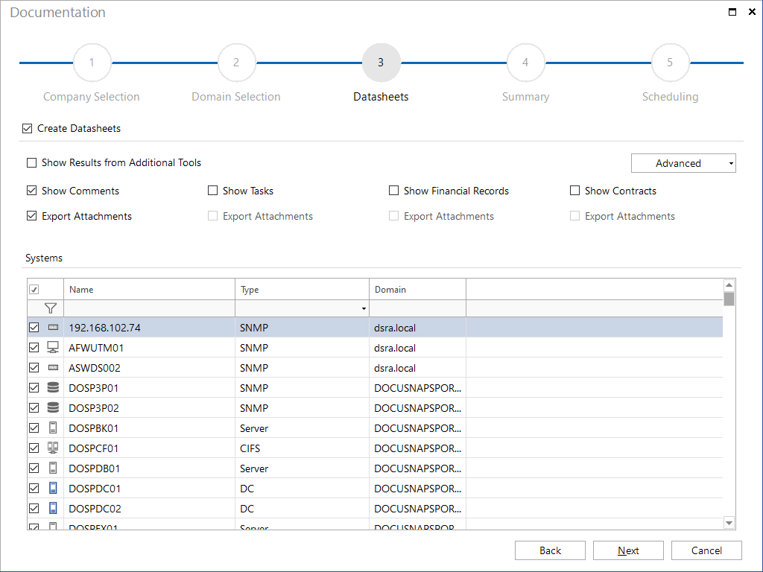
Task: Uncheck Export Attachments under Show Comments
Action: click(x=31, y=216)
